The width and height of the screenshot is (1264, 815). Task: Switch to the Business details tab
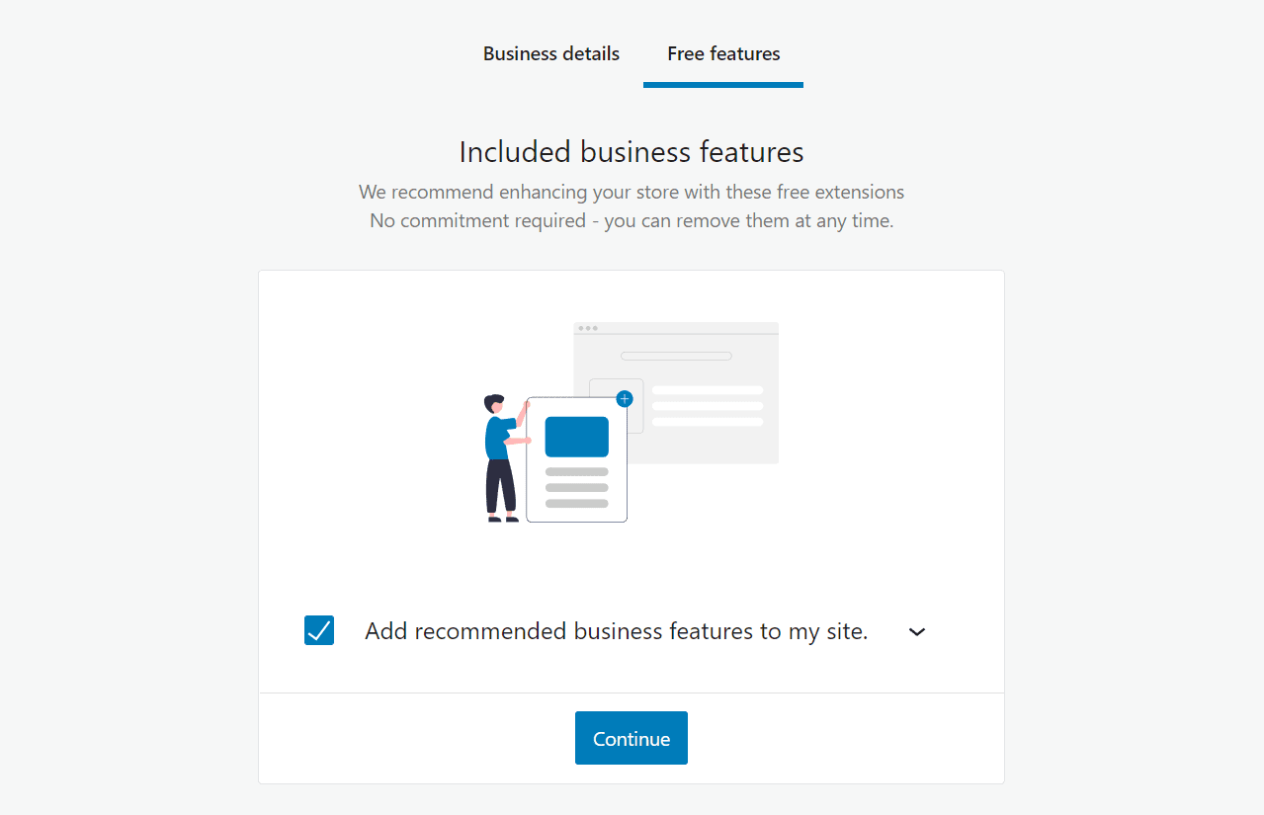pos(550,53)
